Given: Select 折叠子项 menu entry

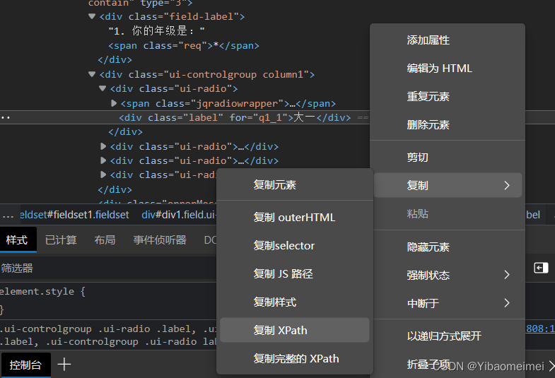Looking at the screenshot, I should click(448, 364).
